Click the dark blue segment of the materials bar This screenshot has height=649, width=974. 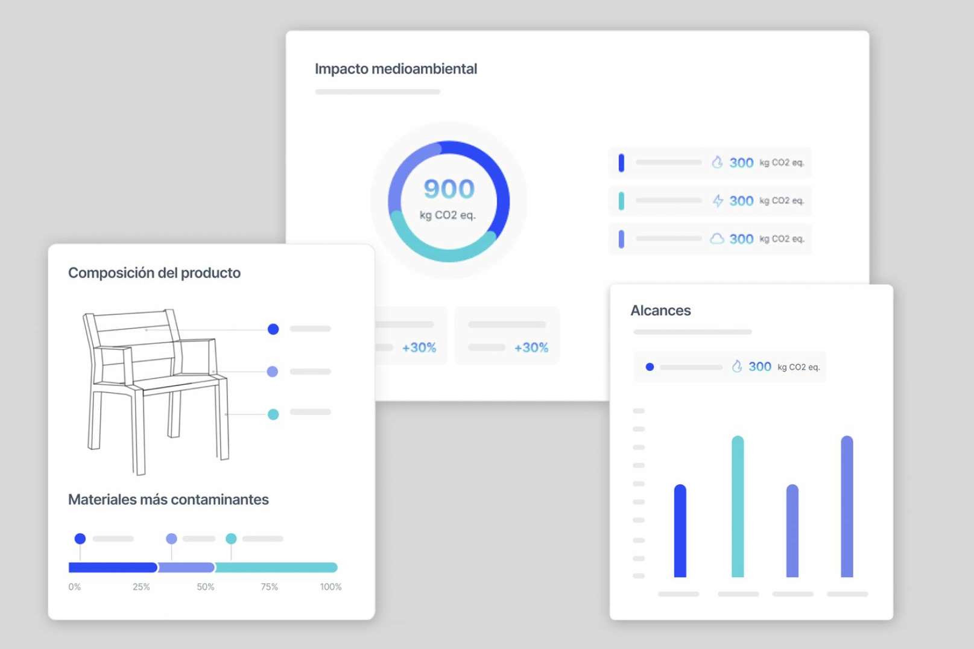(113, 568)
